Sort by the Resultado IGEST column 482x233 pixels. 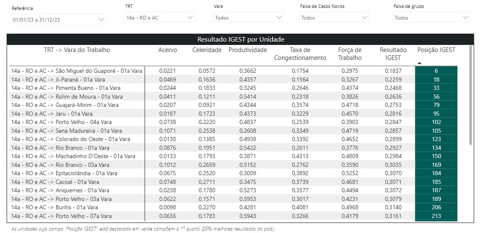[393, 54]
